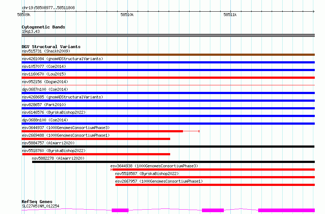Click the black nsv5884757 variant bar
Screen dimensions: 325x214
pos(168,147)
